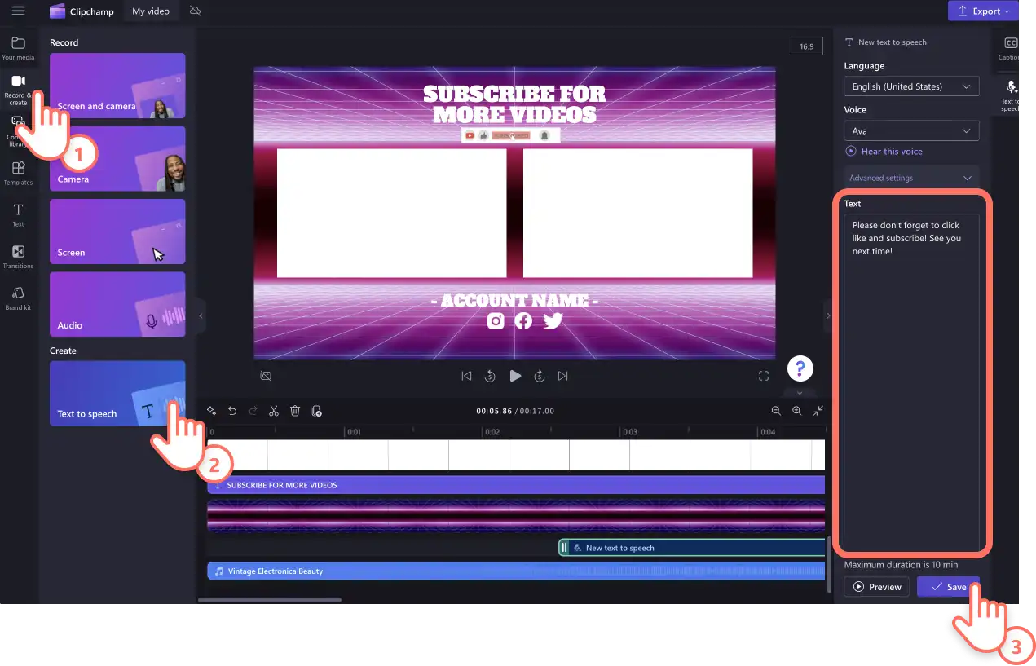Viewport: 1036px width, 666px height.
Task: Select the Vintage Electronica Beauty audio clip
Action: click(x=516, y=571)
